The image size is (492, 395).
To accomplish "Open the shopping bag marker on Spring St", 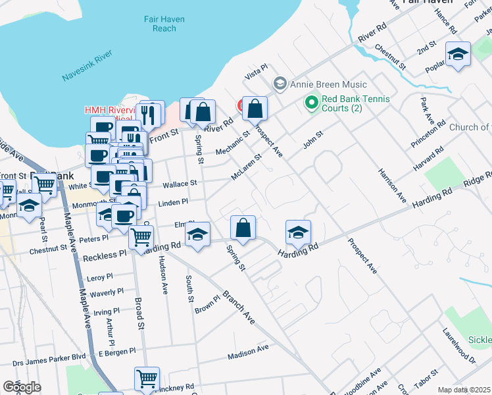I will click(243, 229).
